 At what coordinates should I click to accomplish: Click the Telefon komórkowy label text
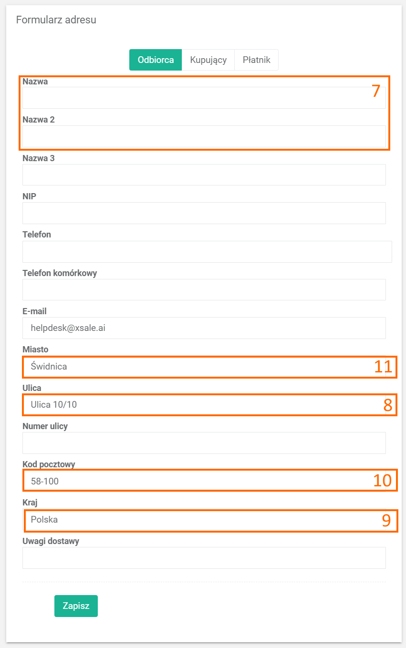pyautogui.click(x=60, y=273)
